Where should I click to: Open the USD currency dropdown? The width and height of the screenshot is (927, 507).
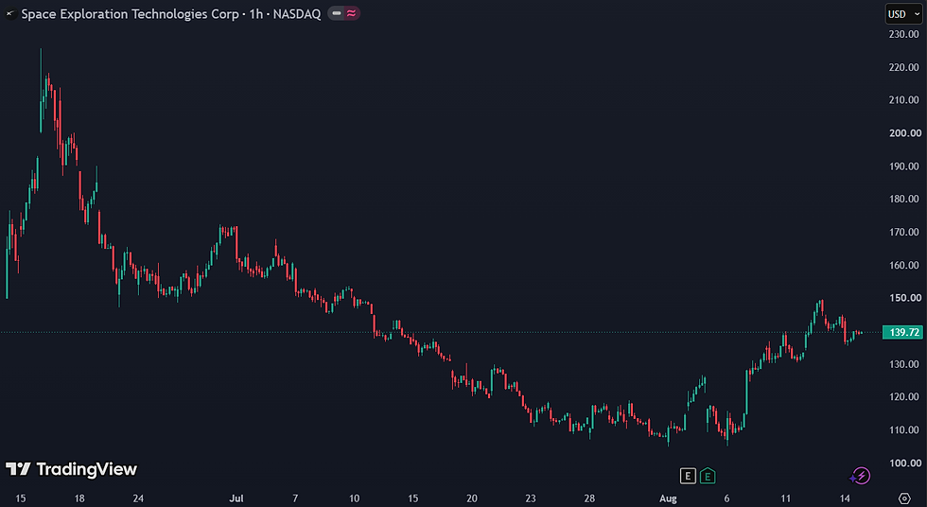pyautogui.click(x=903, y=14)
